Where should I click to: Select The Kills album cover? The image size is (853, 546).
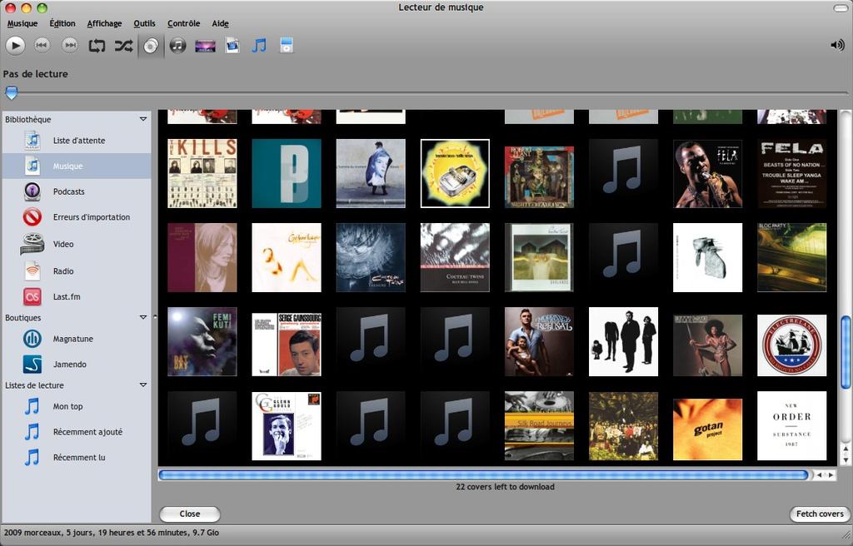pos(202,173)
